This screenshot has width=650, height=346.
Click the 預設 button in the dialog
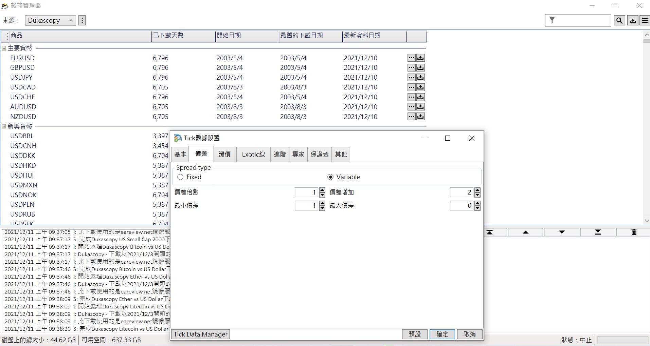point(415,334)
